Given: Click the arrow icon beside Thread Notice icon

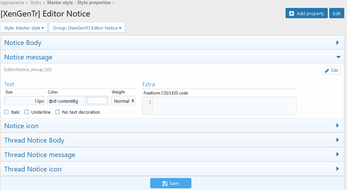Looking at the screenshot, I should 337,169.
